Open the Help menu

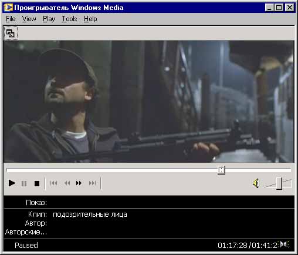point(90,19)
